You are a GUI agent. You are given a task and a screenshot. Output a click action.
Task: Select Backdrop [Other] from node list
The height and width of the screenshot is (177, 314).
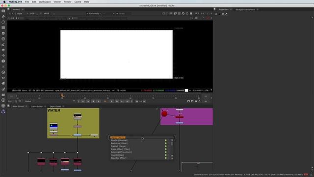pos(119,143)
